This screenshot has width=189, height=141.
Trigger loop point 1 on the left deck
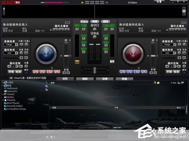pos(55,30)
